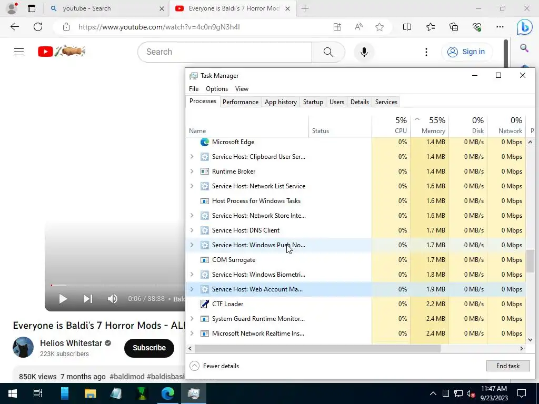The height and width of the screenshot is (404, 539).
Task: Open Task View on the taskbar
Action: [38, 393]
